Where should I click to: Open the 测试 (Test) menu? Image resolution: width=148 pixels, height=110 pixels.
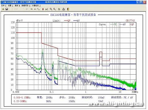click(x=17, y=6)
